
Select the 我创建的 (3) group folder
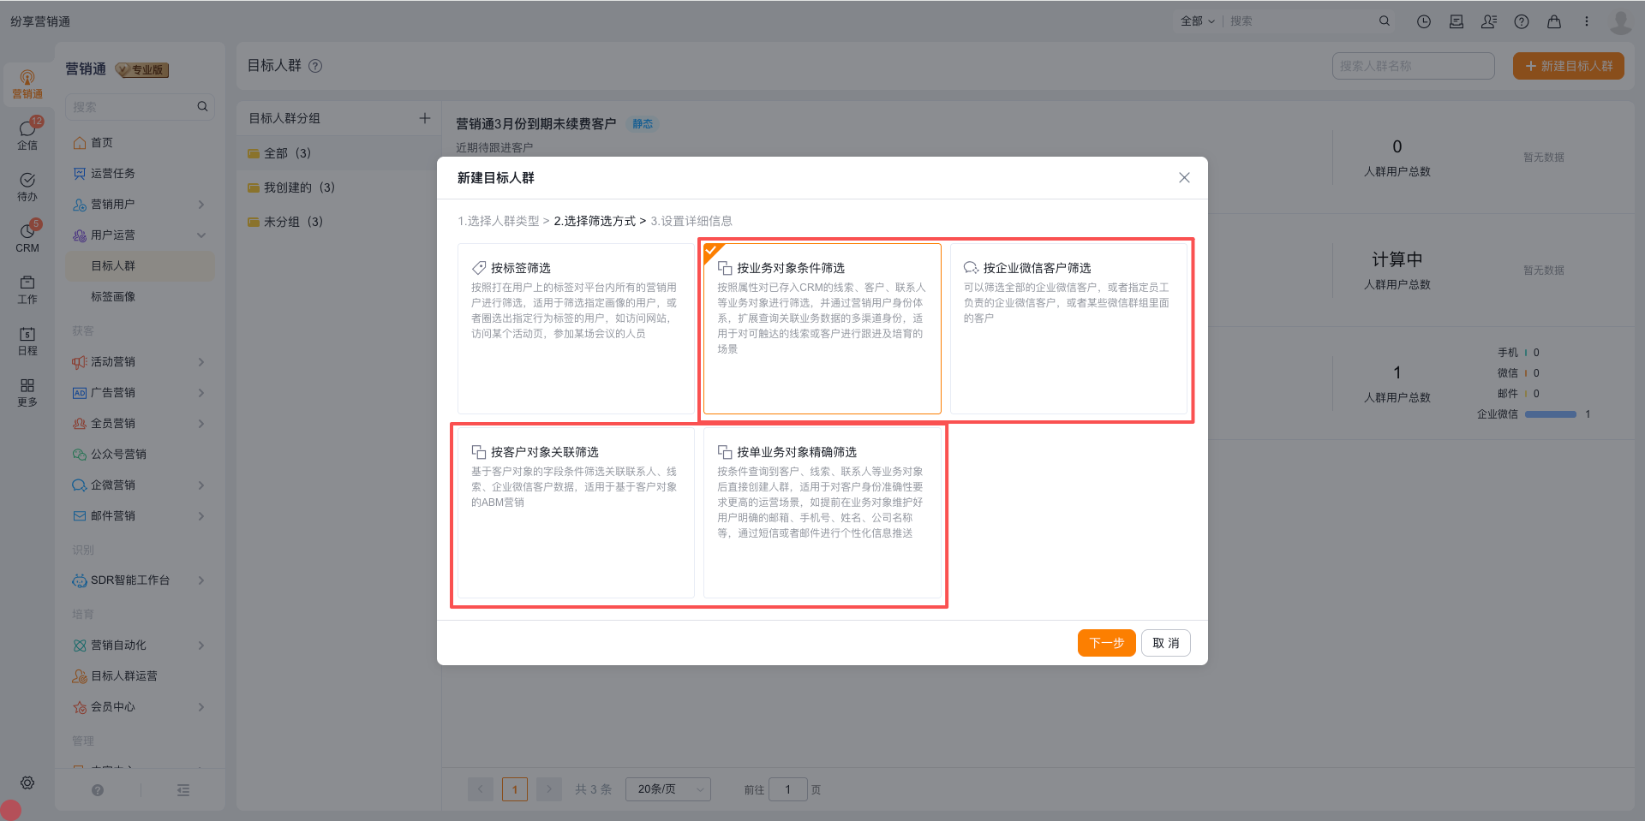click(x=338, y=187)
